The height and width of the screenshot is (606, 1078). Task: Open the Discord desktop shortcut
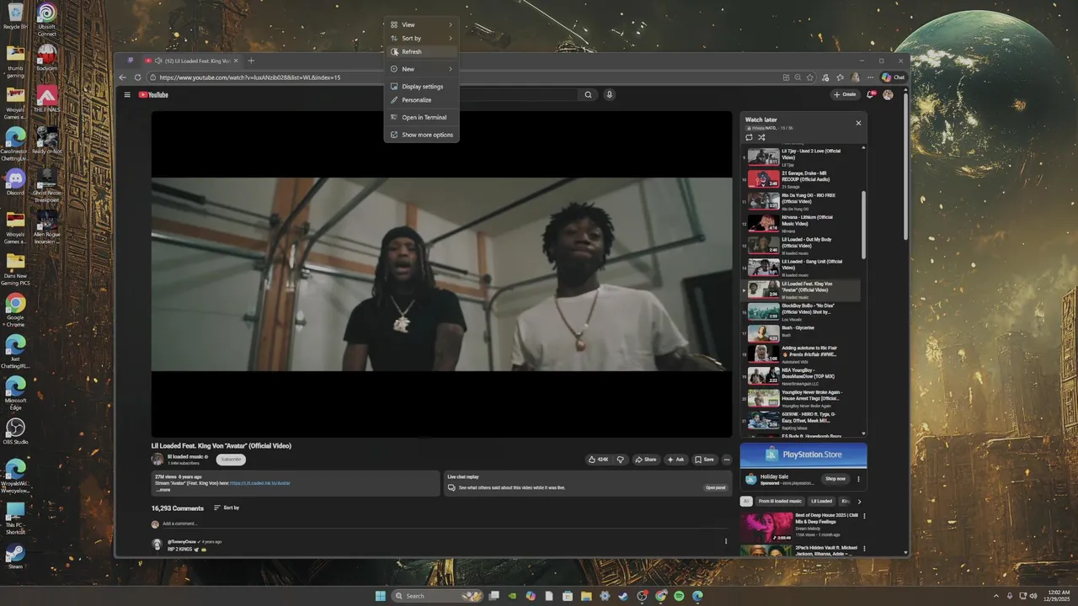pos(15,180)
